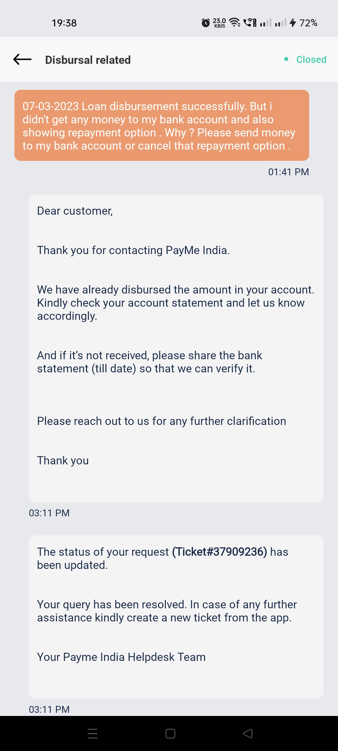
Task: Tap the query resolved message bubble
Action: tap(176, 616)
